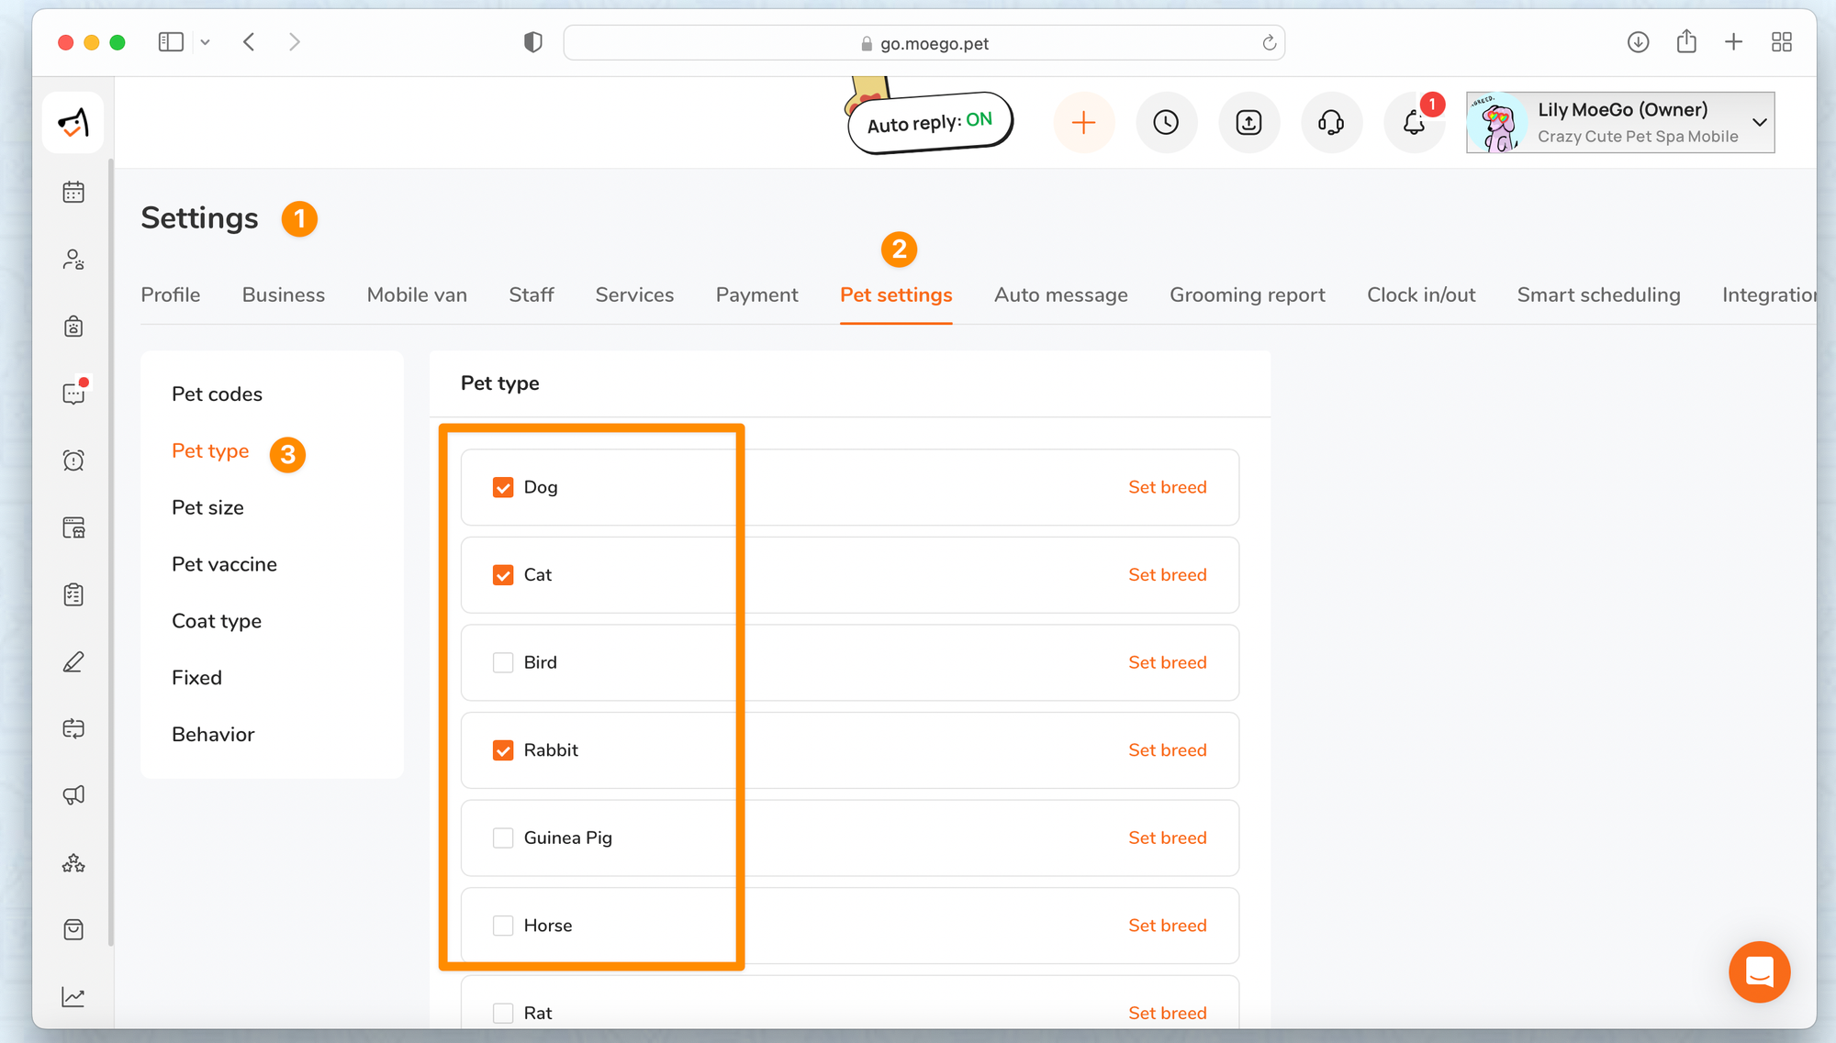Viewport: 1836px width, 1043px height.
Task: Toggle the Auto reply ON button
Action: click(x=929, y=122)
